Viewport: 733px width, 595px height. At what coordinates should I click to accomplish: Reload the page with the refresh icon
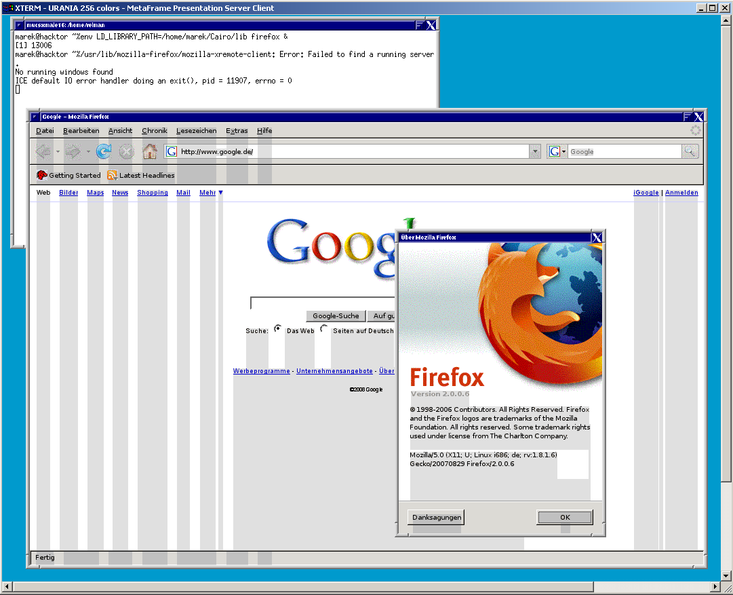[x=103, y=152]
